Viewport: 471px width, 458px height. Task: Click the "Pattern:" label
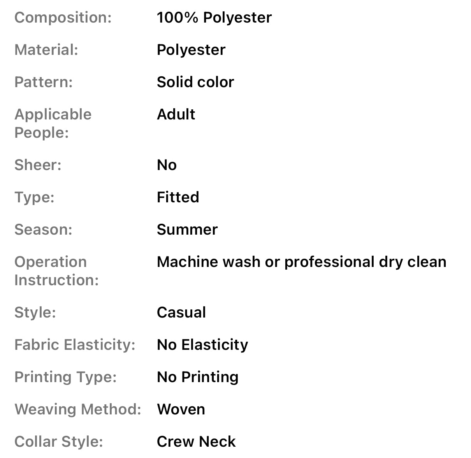[44, 82]
